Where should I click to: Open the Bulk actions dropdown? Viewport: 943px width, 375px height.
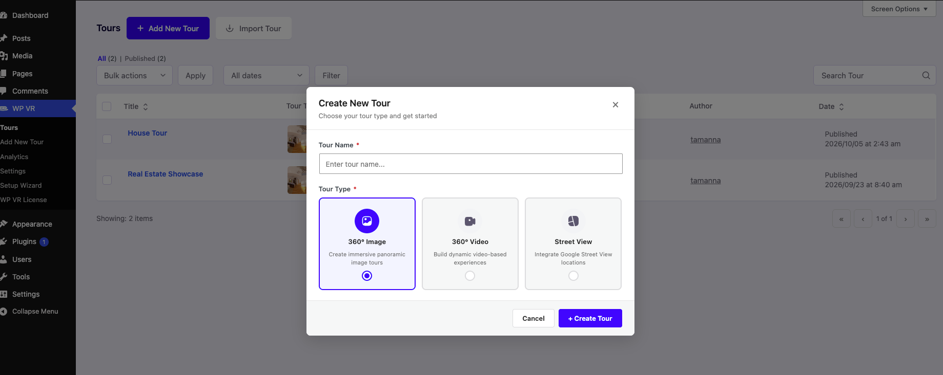134,75
